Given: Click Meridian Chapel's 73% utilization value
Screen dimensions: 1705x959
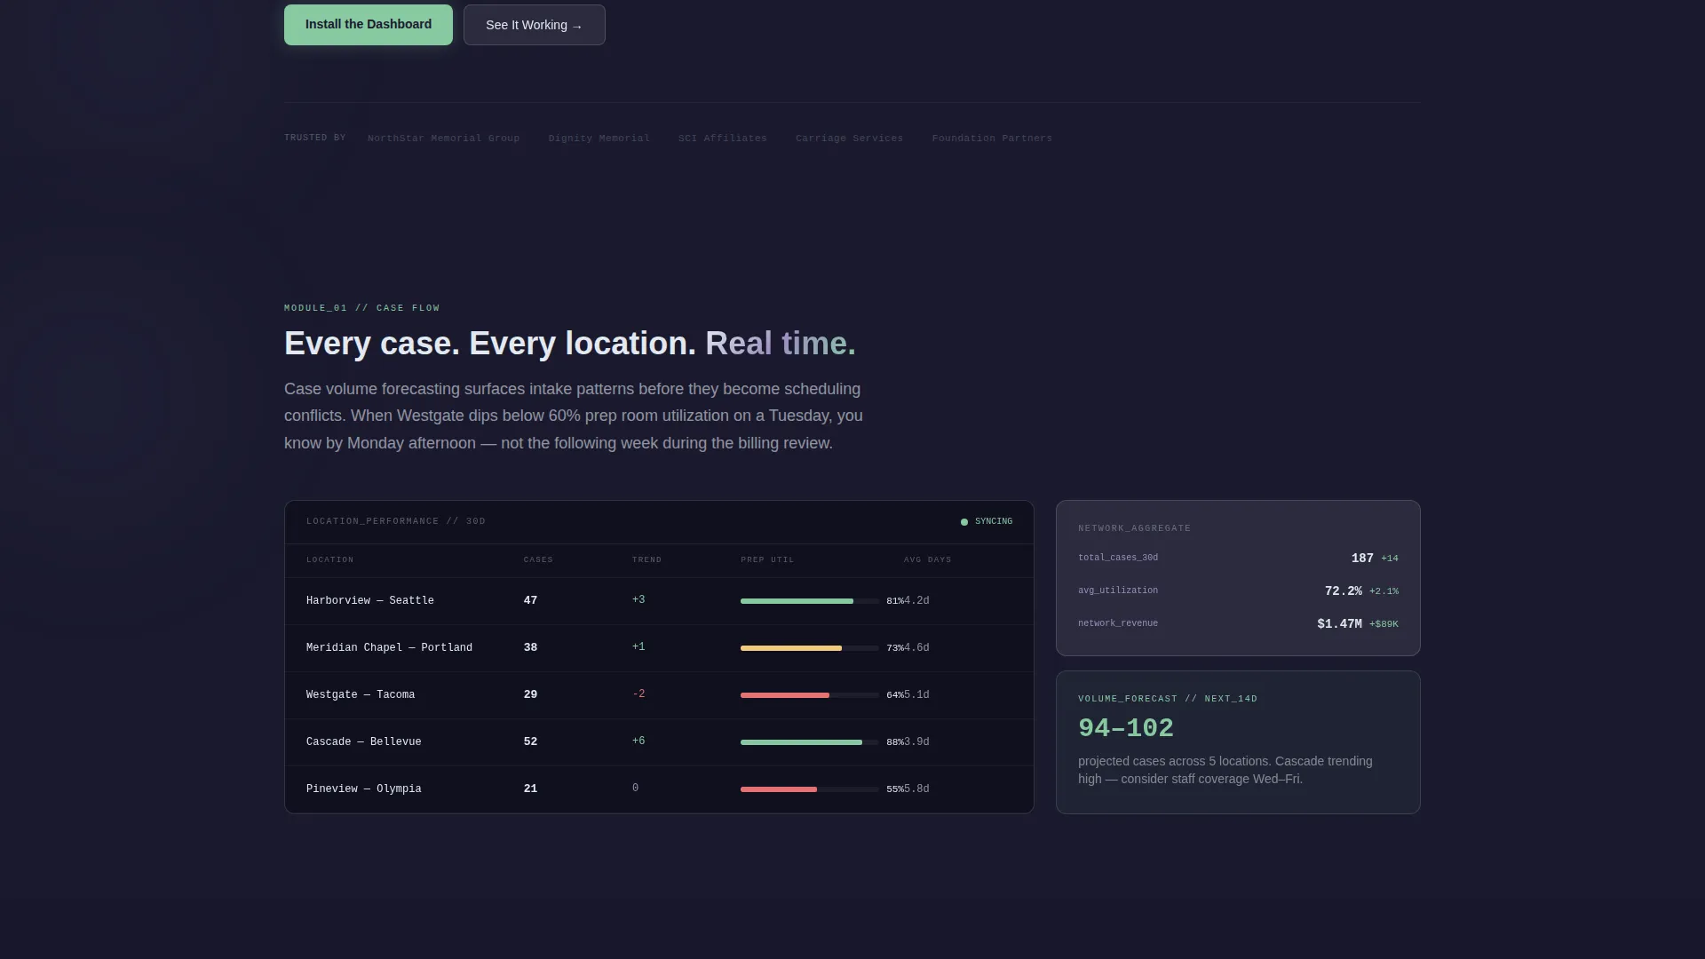Looking at the screenshot, I should 895,648.
